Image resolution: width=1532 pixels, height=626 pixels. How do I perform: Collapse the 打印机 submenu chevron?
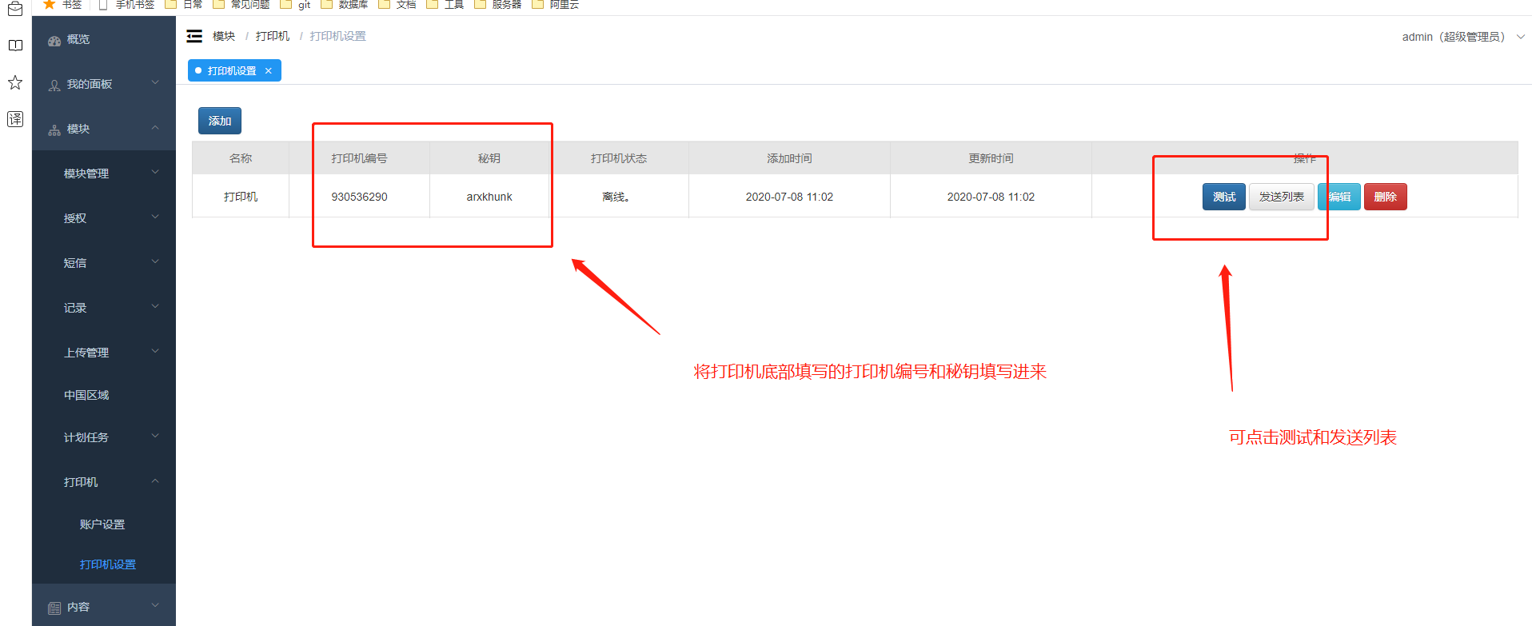pyautogui.click(x=155, y=481)
